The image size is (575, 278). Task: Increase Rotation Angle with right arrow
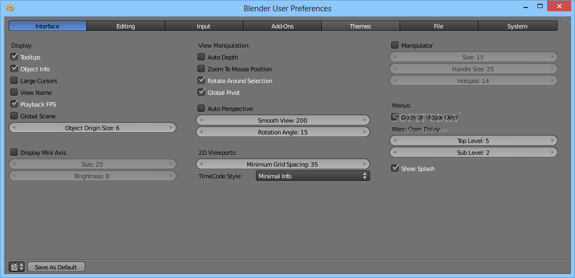[x=365, y=132]
